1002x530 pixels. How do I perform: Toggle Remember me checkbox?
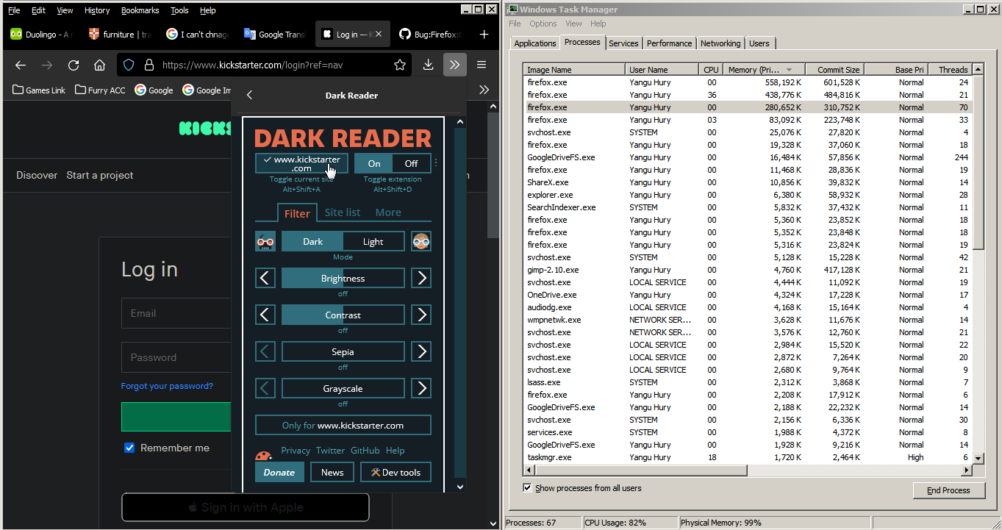129,448
